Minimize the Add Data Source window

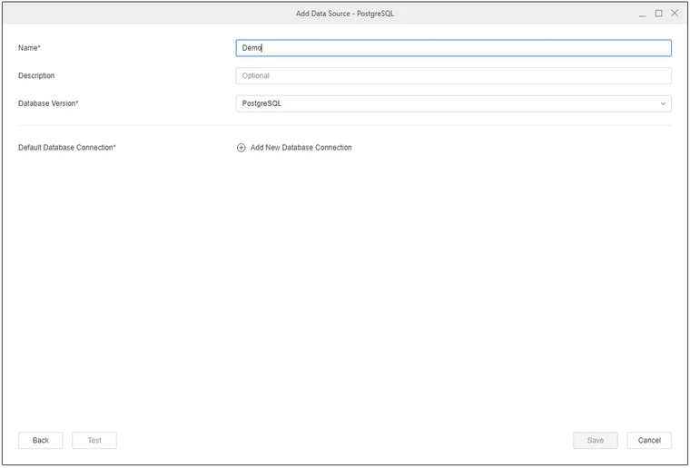(x=643, y=14)
